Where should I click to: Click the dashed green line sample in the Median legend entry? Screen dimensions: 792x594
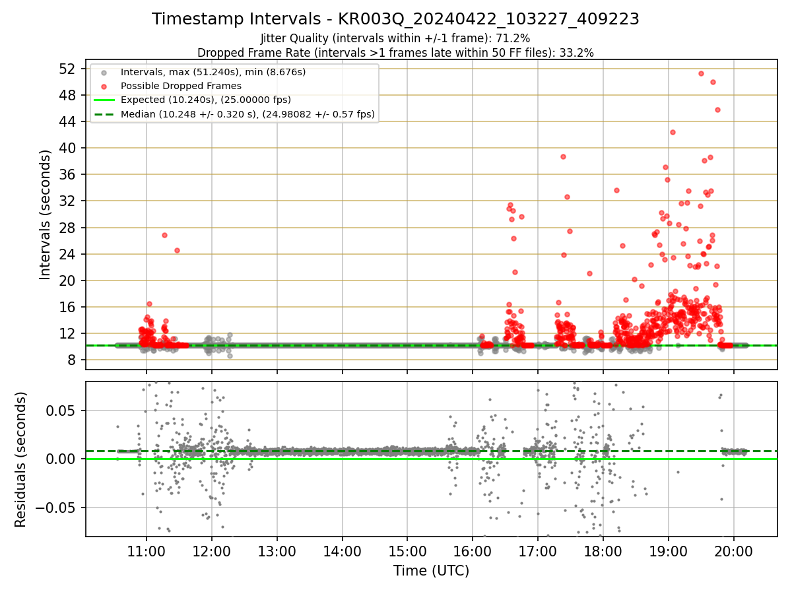(104, 115)
